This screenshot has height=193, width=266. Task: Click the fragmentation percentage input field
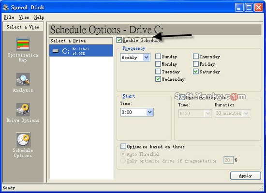pyautogui.click(x=228, y=160)
